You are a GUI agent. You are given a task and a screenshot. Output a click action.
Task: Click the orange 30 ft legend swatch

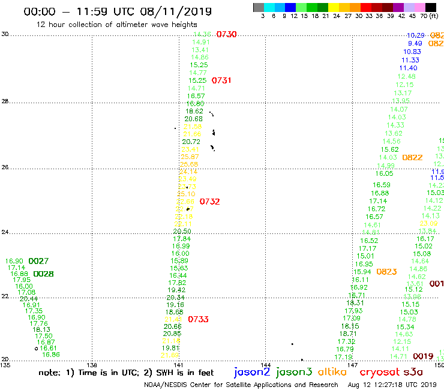pos(355,8)
